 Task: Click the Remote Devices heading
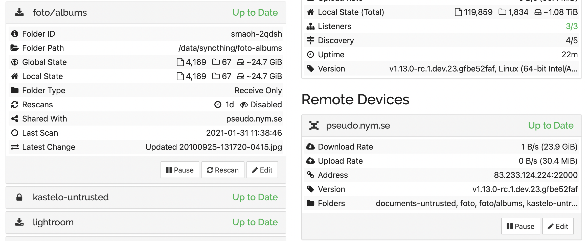[355, 99]
